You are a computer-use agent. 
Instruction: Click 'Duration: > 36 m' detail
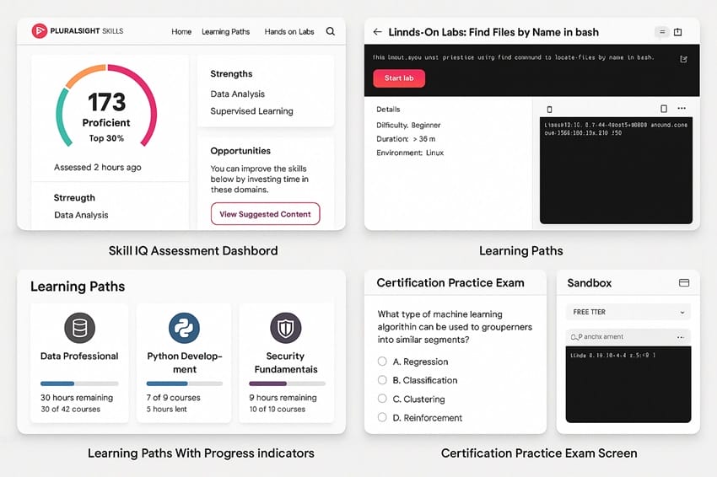coord(406,139)
